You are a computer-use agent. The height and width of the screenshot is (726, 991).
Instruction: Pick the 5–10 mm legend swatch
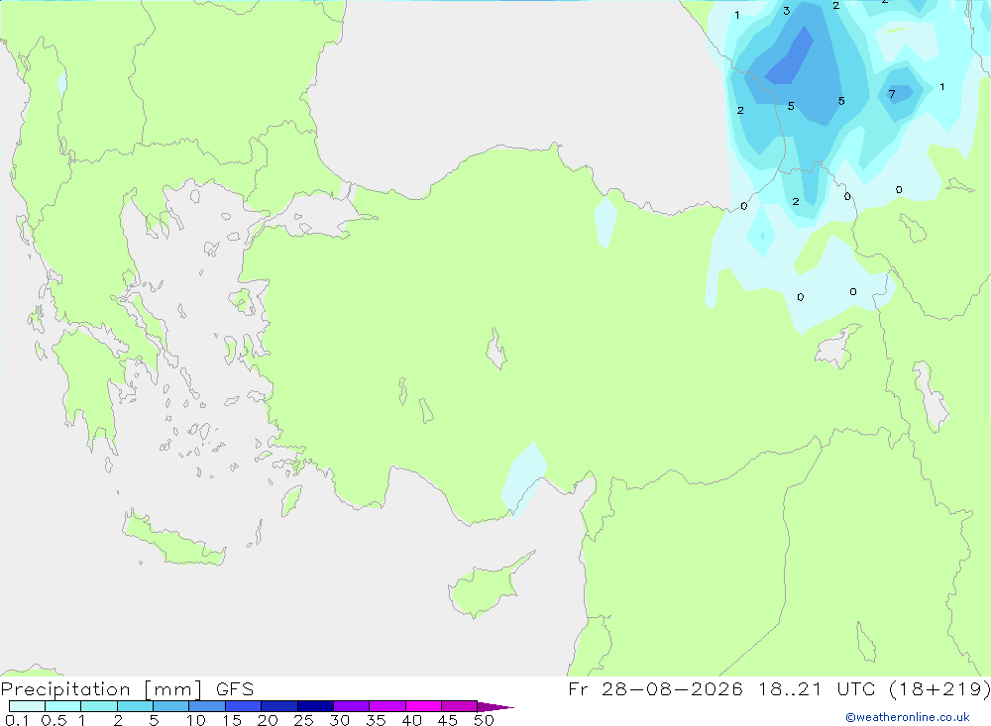(170, 706)
